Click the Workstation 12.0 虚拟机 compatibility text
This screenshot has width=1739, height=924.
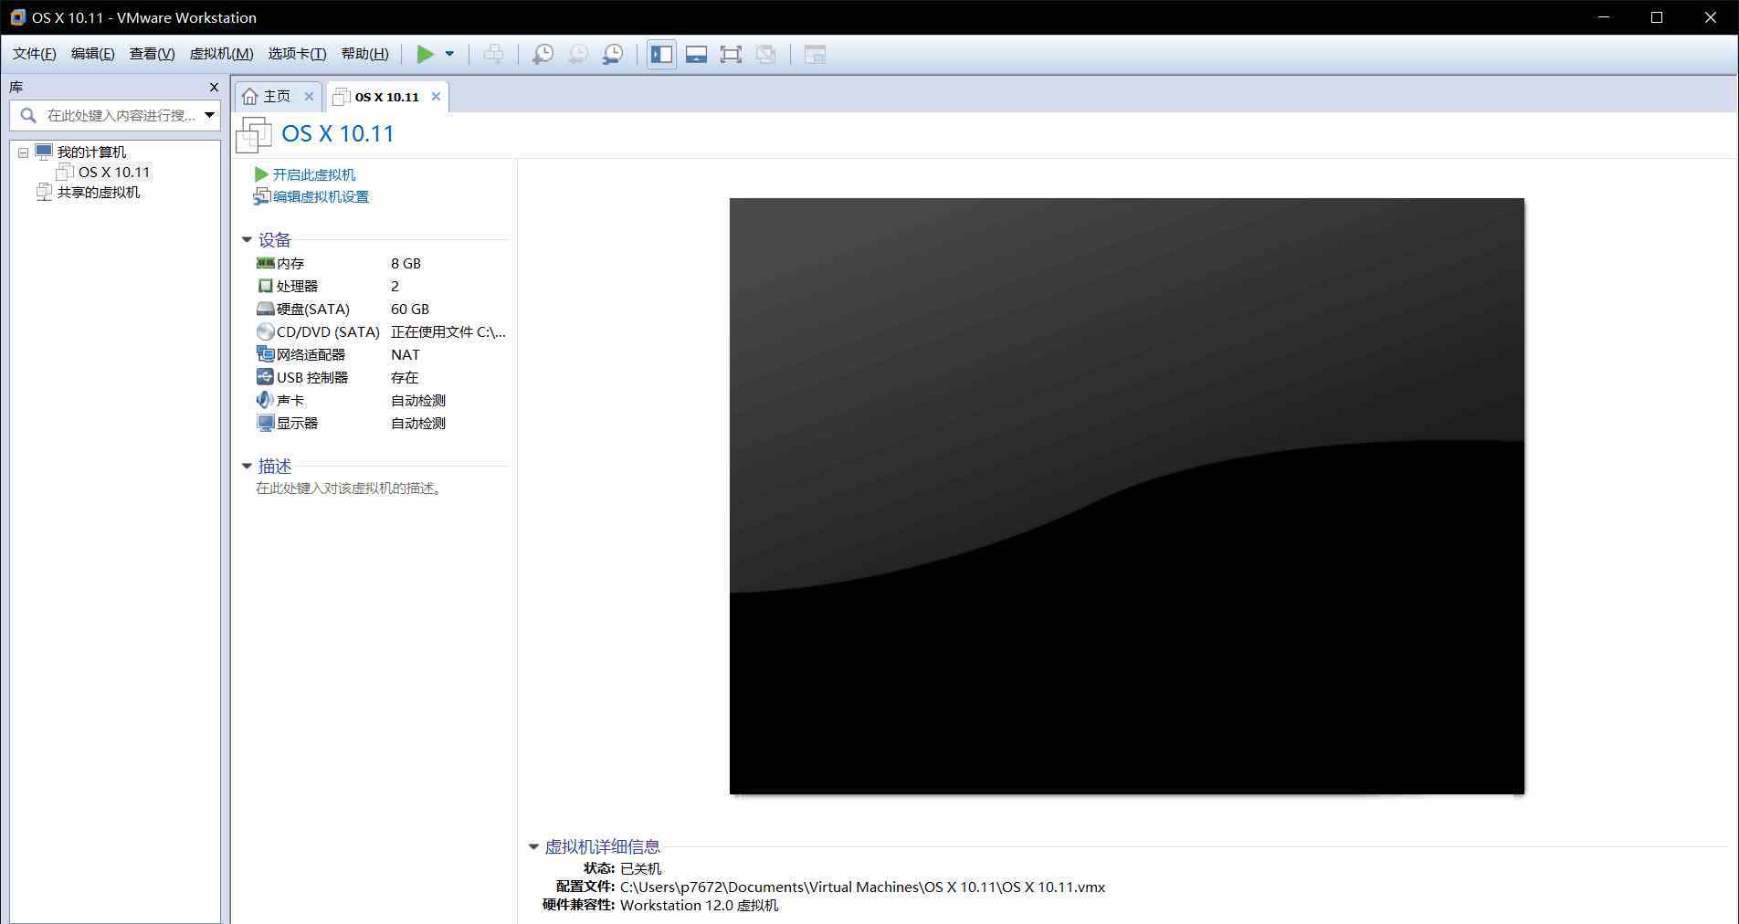pyautogui.click(x=699, y=905)
